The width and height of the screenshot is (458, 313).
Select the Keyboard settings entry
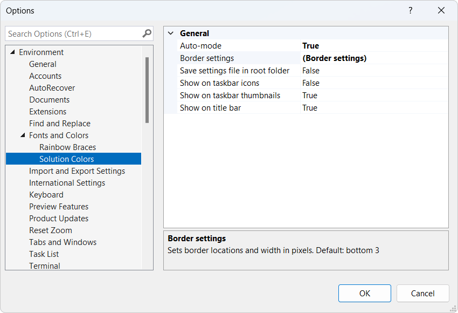tap(46, 194)
